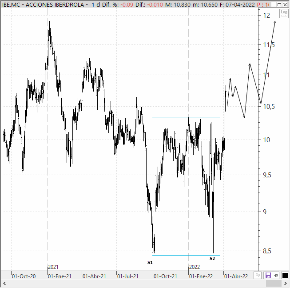This screenshot has height=288, width=290.
Task: Click the S2 support label
Action: tap(212, 259)
